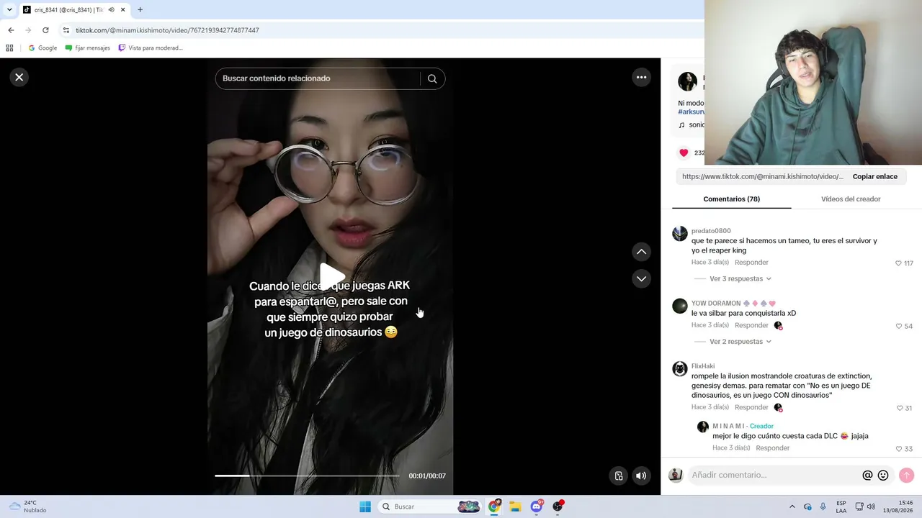Switch to 'Comentarios (78)' tab
Image resolution: width=922 pixels, height=518 pixels.
pyautogui.click(x=731, y=199)
